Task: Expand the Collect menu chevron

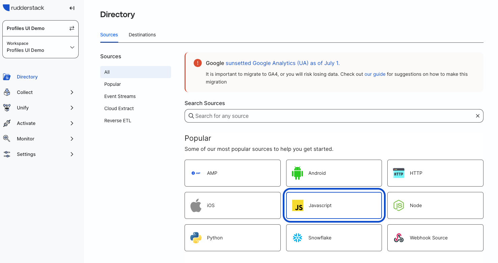Action: (72, 92)
